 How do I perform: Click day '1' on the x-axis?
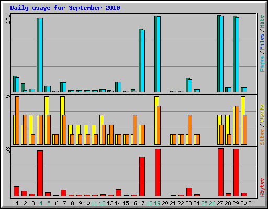pos(17,203)
